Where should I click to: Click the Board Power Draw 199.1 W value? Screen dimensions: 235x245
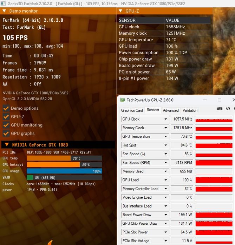[182, 215]
